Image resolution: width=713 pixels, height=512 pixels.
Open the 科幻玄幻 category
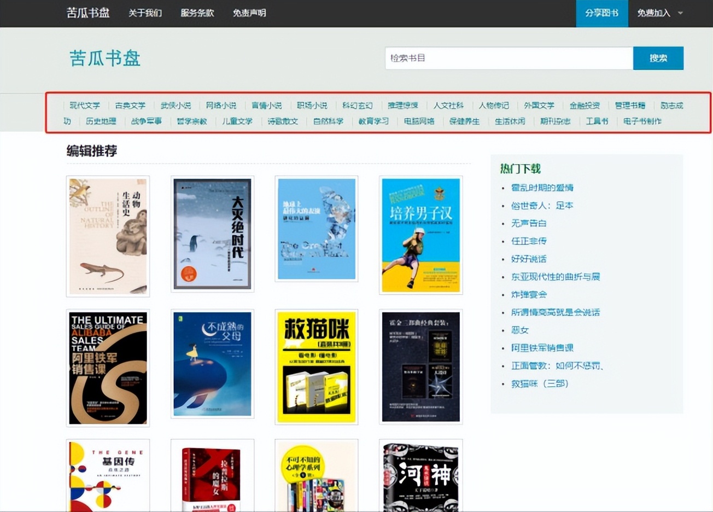pyautogui.click(x=356, y=105)
